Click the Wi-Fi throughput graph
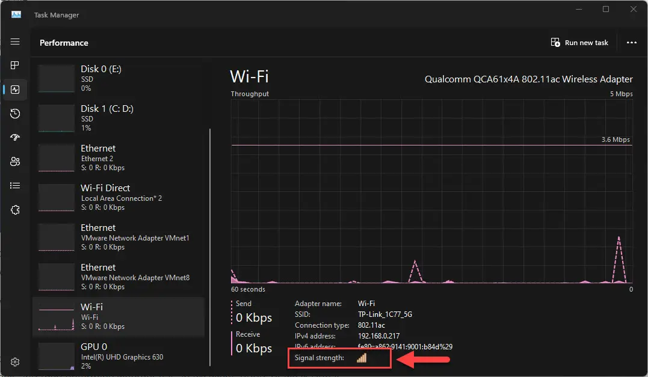This screenshot has height=377, width=648. coord(431,191)
